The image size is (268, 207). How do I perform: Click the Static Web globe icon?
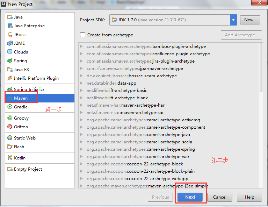coord(10,138)
